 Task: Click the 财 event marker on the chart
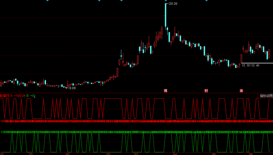coord(206,91)
